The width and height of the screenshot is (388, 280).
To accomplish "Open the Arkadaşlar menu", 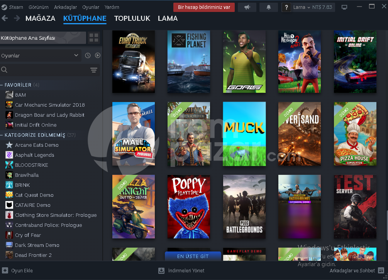I will (65, 7).
